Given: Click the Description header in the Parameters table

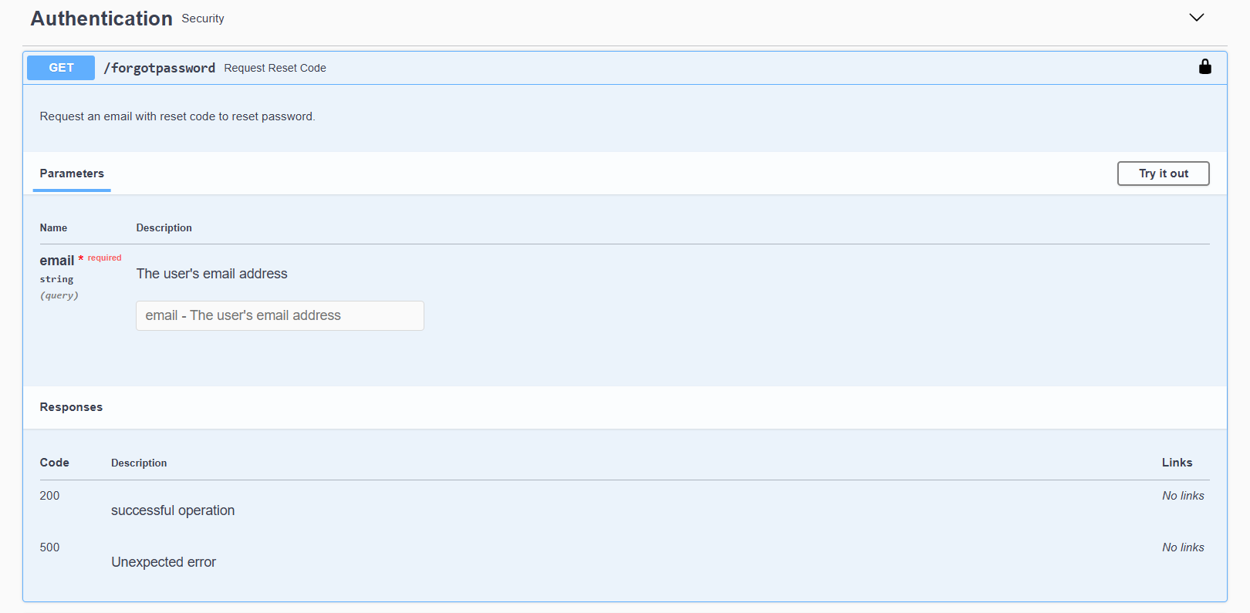Looking at the screenshot, I should (164, 227).
